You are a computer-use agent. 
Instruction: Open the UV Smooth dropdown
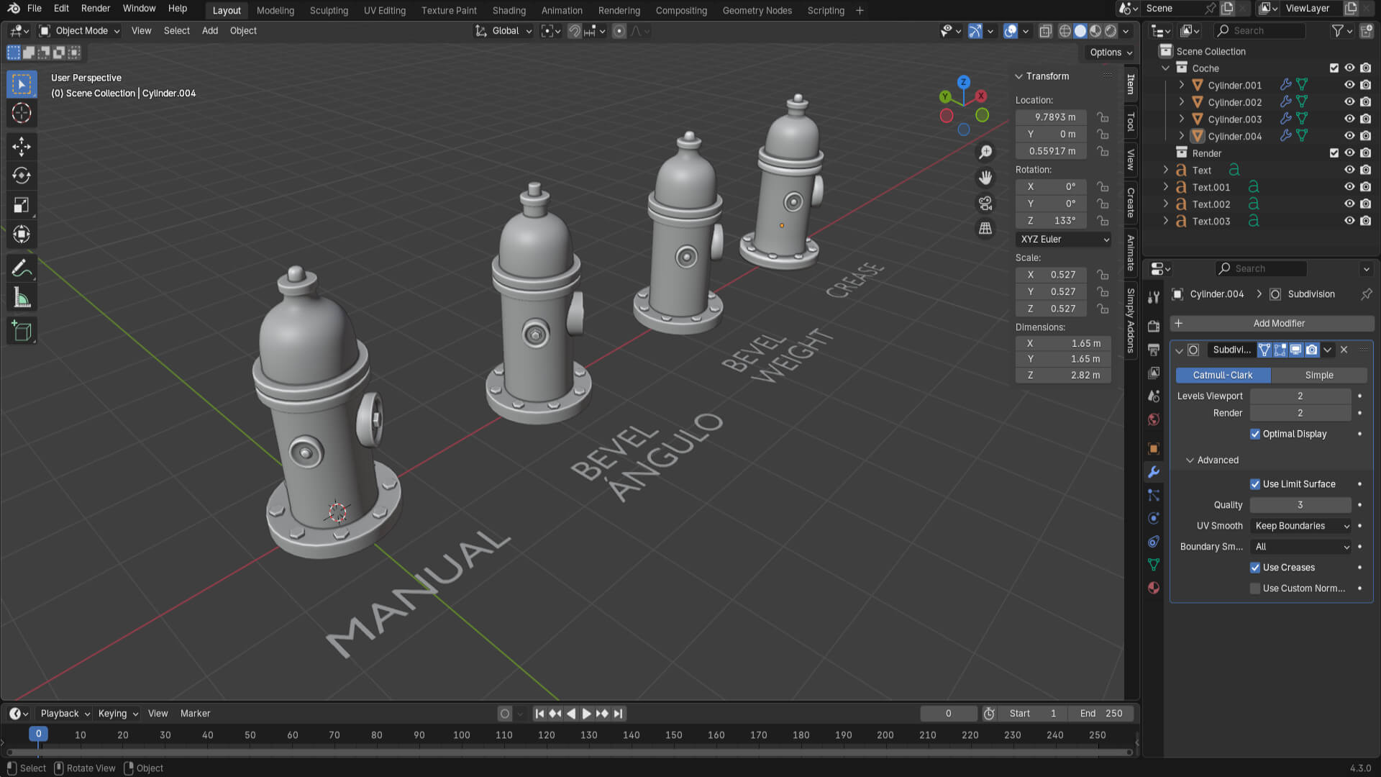point(1301,526)
